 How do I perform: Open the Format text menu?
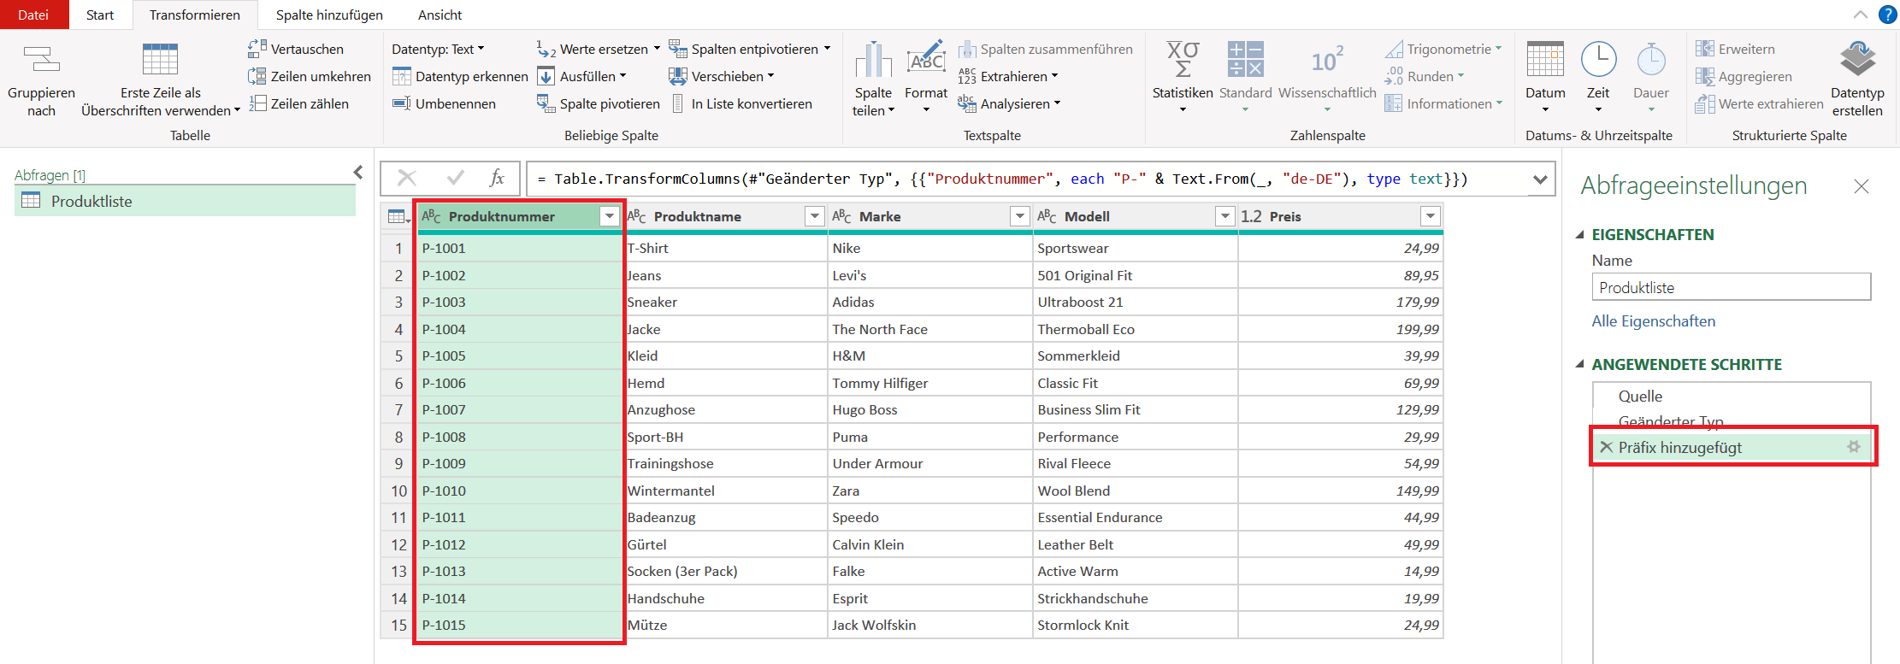coord(926,79)
